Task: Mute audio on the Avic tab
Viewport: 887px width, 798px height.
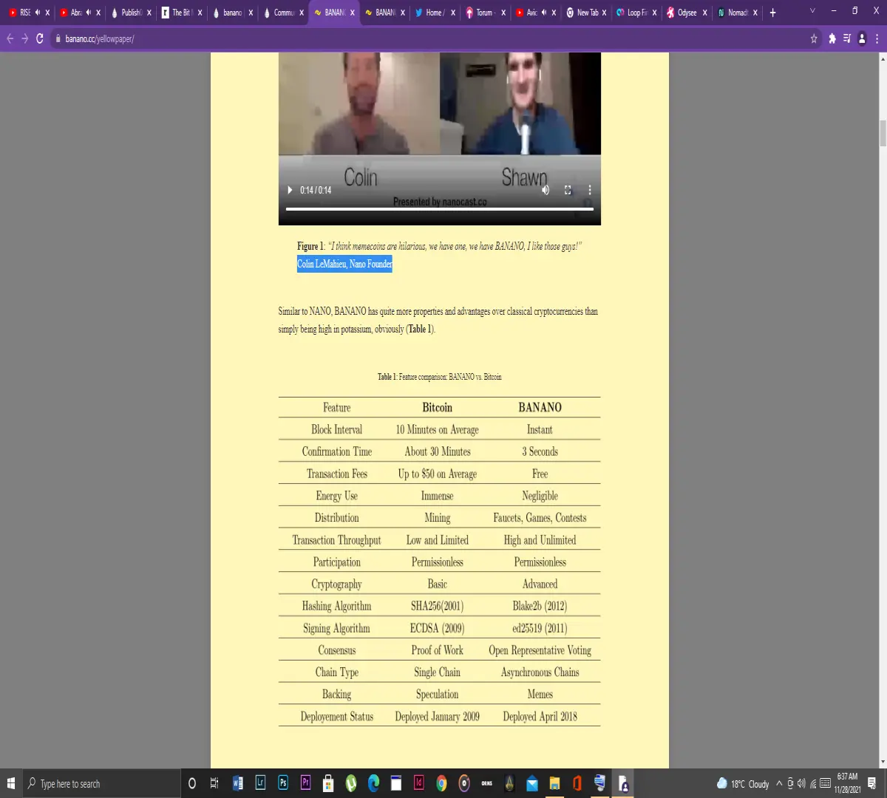Action: click(x=543, y=13)
